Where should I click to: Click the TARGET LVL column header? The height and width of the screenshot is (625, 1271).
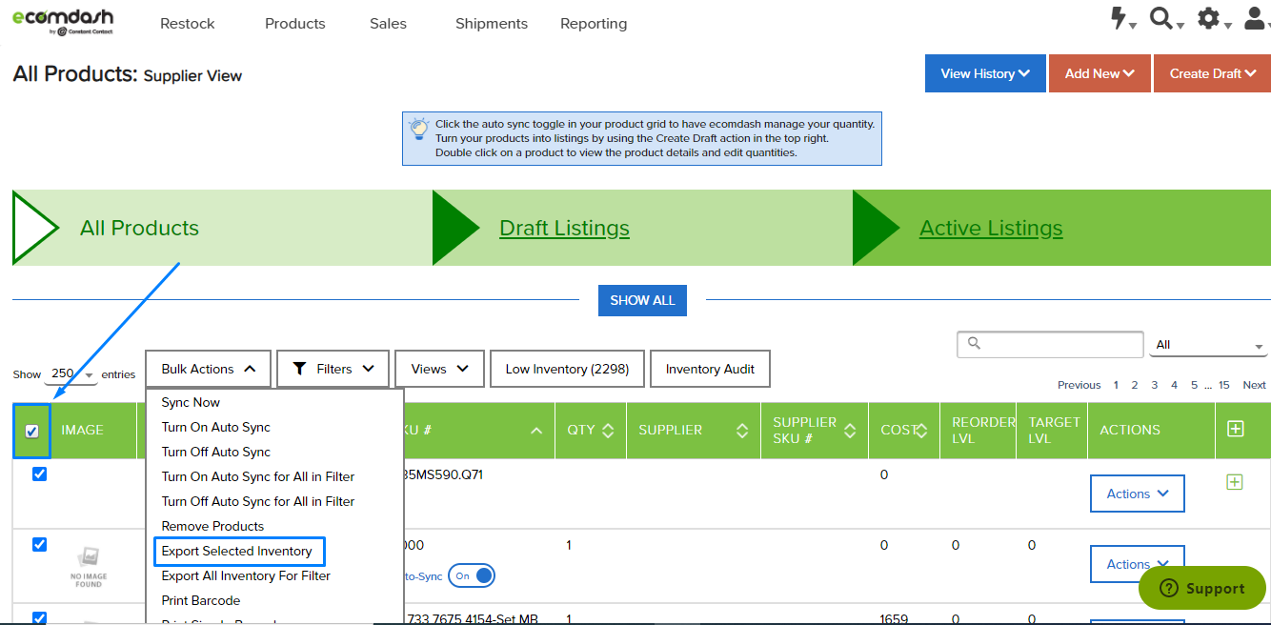click(x=1051, y=430)
